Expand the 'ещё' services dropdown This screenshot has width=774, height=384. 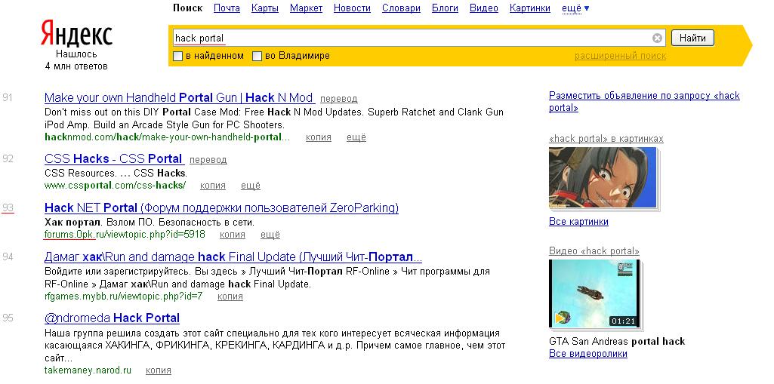(x=575, y=8)
